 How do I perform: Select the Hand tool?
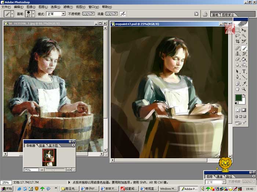(x=238, y=89)
